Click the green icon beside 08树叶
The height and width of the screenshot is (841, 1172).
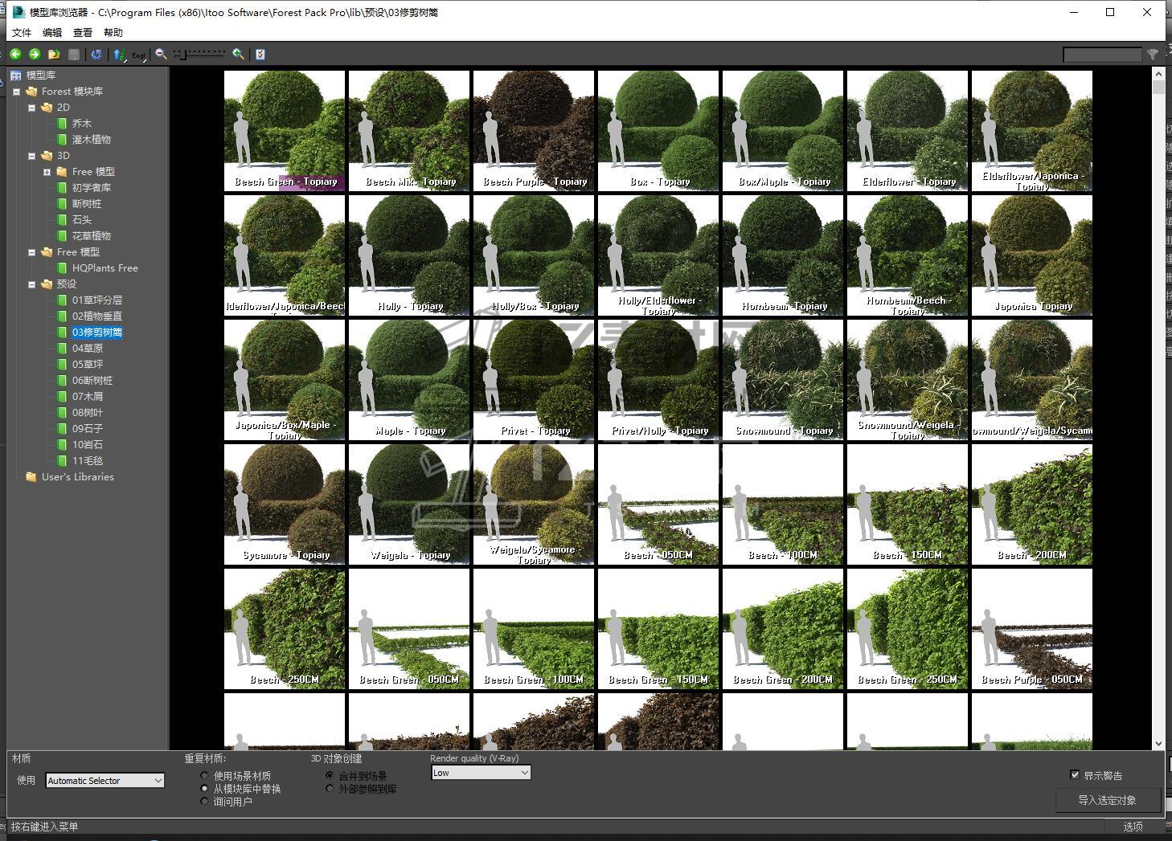pos(62,413)
